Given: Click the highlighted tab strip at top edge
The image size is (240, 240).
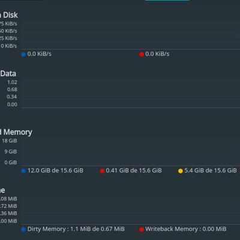Looking at the screenshot, I should [x=167, y=1].
